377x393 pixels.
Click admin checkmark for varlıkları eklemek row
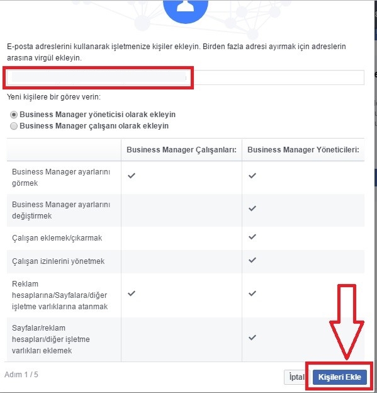pos(252,338)
